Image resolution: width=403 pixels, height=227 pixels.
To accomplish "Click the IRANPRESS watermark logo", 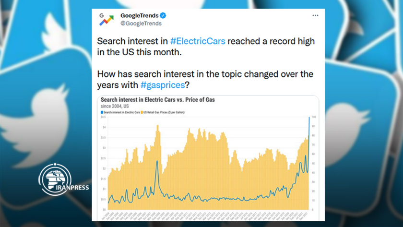I will (63, 179).
